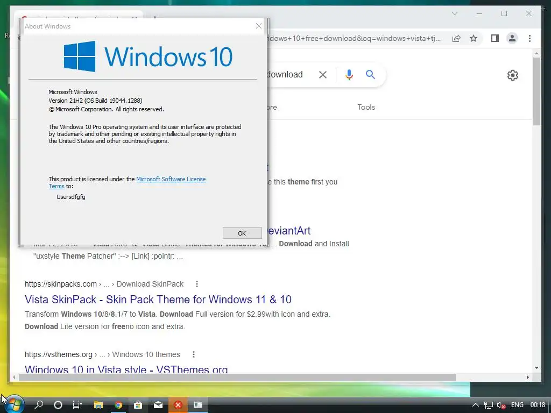The height and width of the screenshot is (413, 551).
Task: Click OK in the About Windows dialog
Action: point(242,233)
